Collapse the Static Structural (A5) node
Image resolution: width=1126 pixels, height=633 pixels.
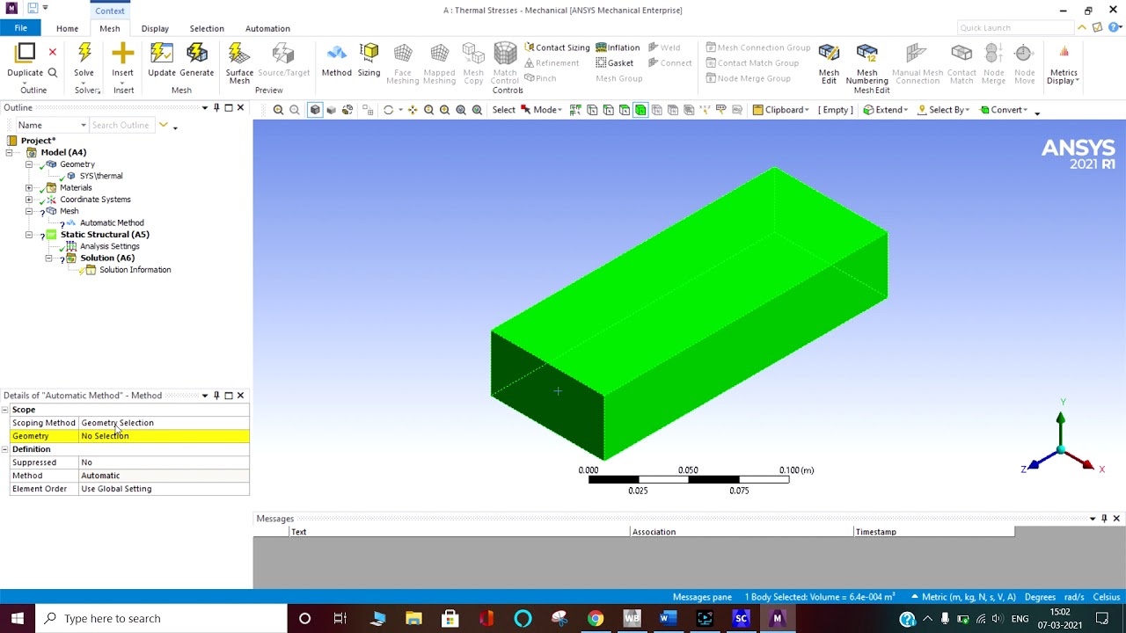coord(29,235)
